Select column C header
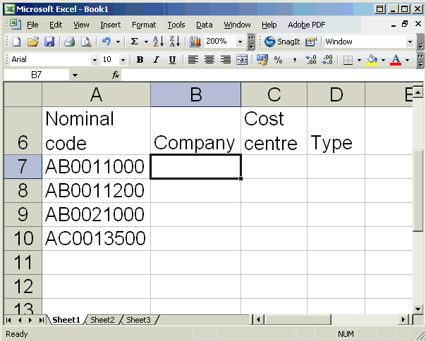Viewport: 426px width, 341px height. (274, 95)
